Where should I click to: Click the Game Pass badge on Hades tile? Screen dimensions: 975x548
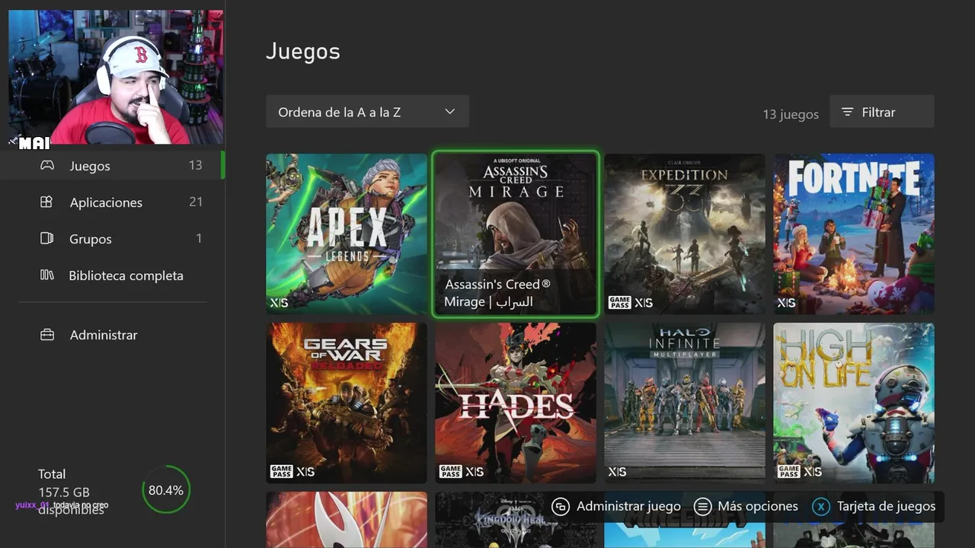click(x=451, y=472)
